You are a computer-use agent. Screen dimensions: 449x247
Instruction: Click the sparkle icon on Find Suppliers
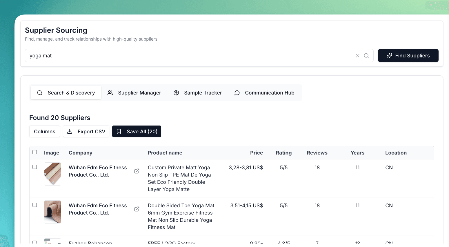point(389,55)
